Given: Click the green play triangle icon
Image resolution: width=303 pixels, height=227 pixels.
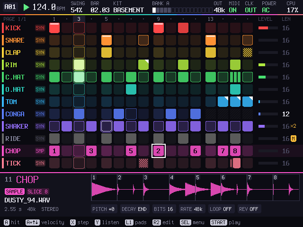Looking at the screenshot, I should pyautogui.click(x=26, y=8).
